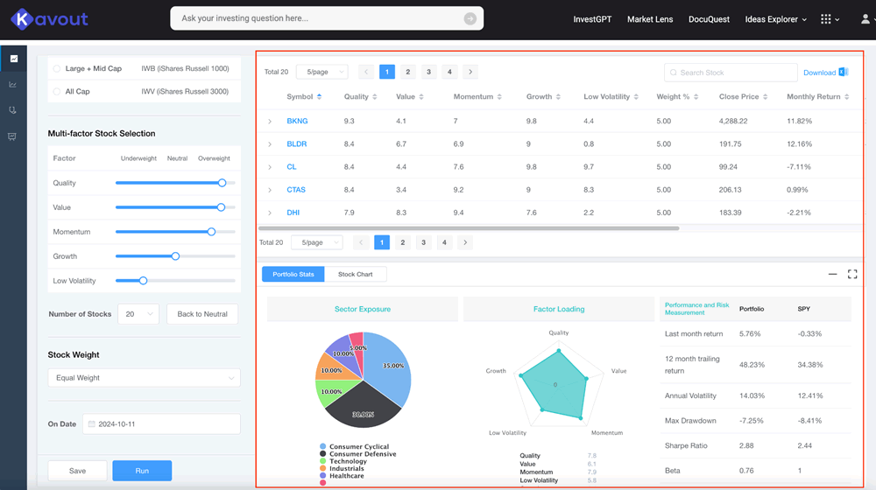Image resolution: width=876 pixels, height=490 pixels.
Task: Select the line chart icon in sidebar
Action: coord(13,85)
